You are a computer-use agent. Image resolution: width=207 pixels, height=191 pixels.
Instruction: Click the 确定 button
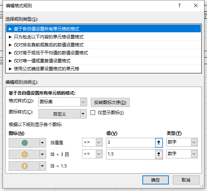click(155, 180)
